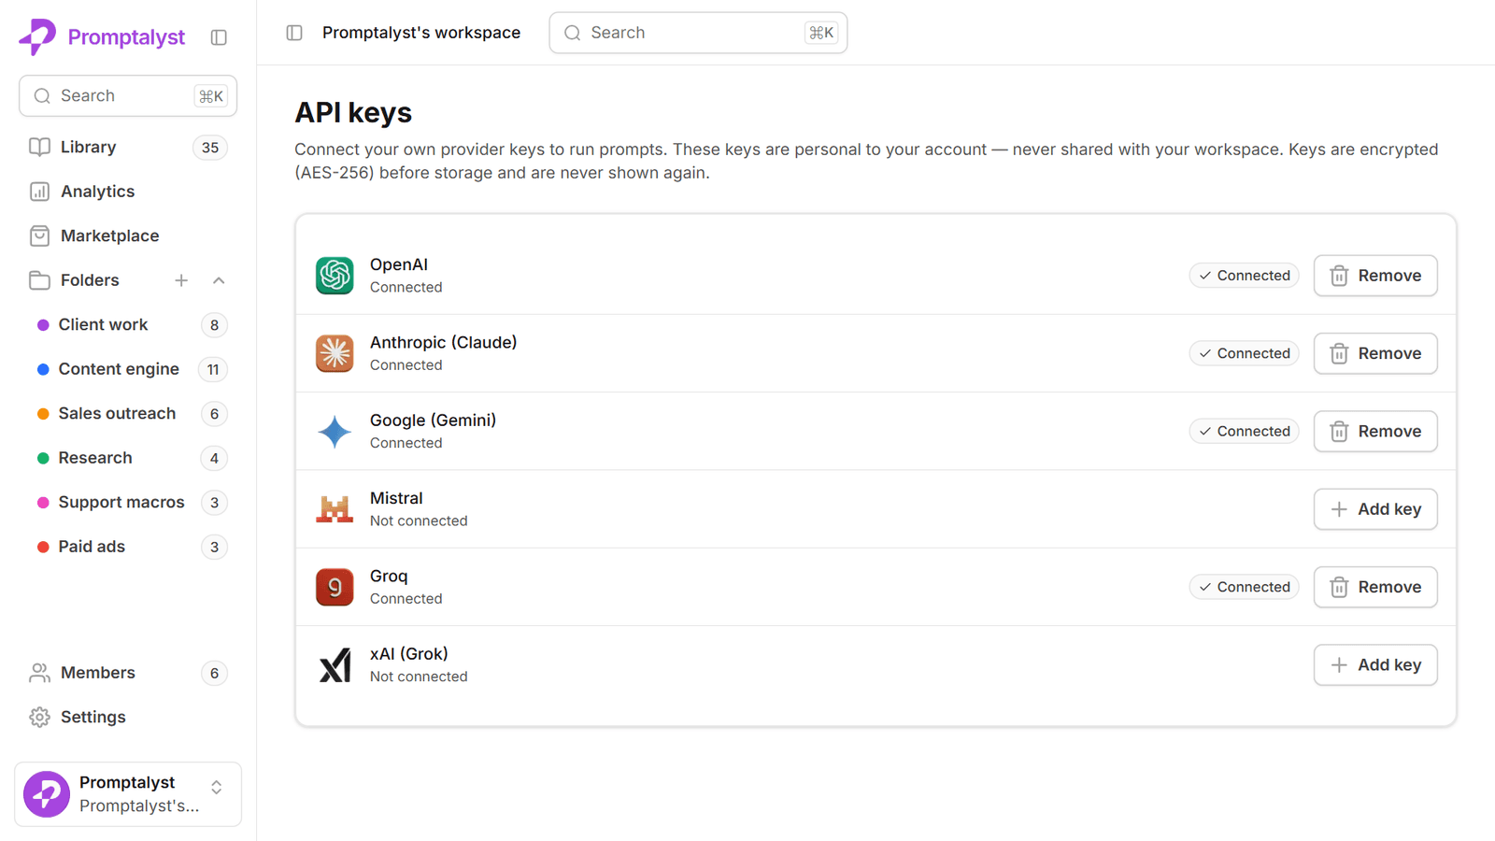Toggle sidebar icon beside workspace title
1495x841 pixels.
pyautogui.click(x=294, y=33)
